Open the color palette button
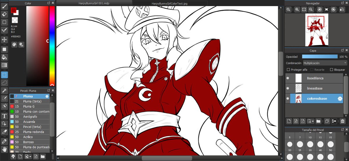This screenshot has width=349, height=161. click(14, 45)
